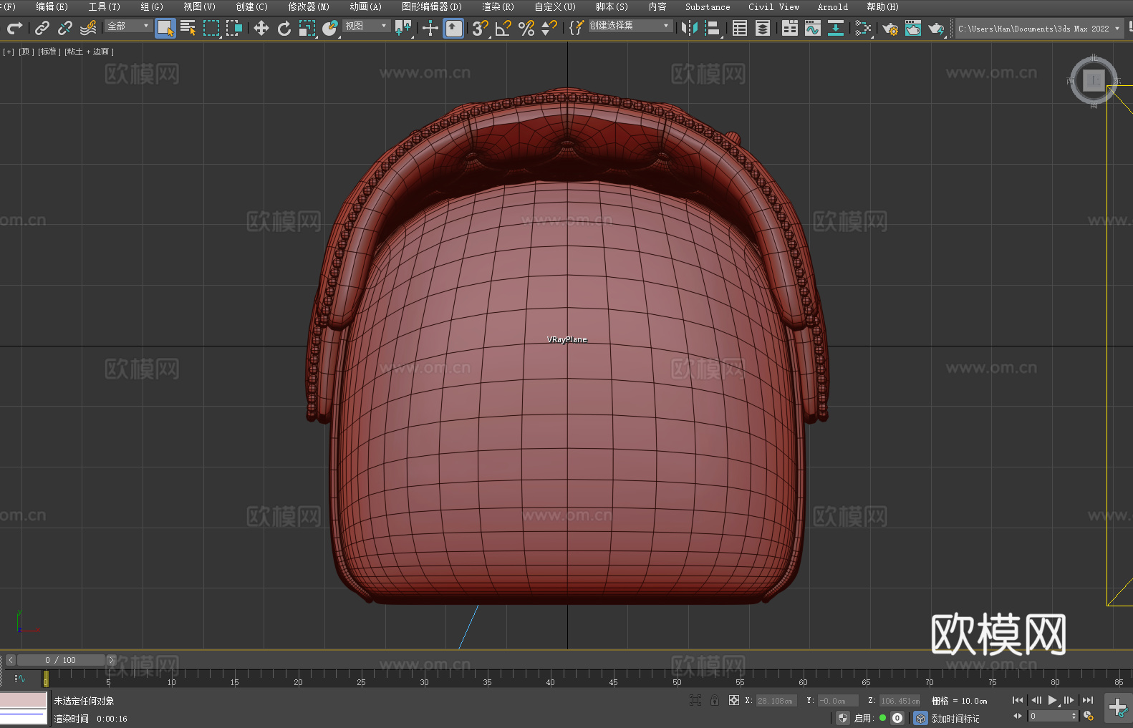Click the Select and Place tool
This screenshot has width=1133, height=728.
click(330, 28)
